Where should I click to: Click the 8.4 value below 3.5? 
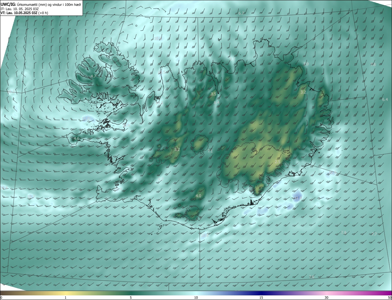coord(217,102)
